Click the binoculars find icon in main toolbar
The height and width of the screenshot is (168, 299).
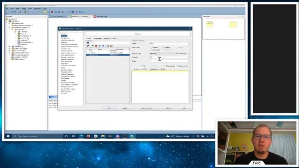click(x=73, y=12)
